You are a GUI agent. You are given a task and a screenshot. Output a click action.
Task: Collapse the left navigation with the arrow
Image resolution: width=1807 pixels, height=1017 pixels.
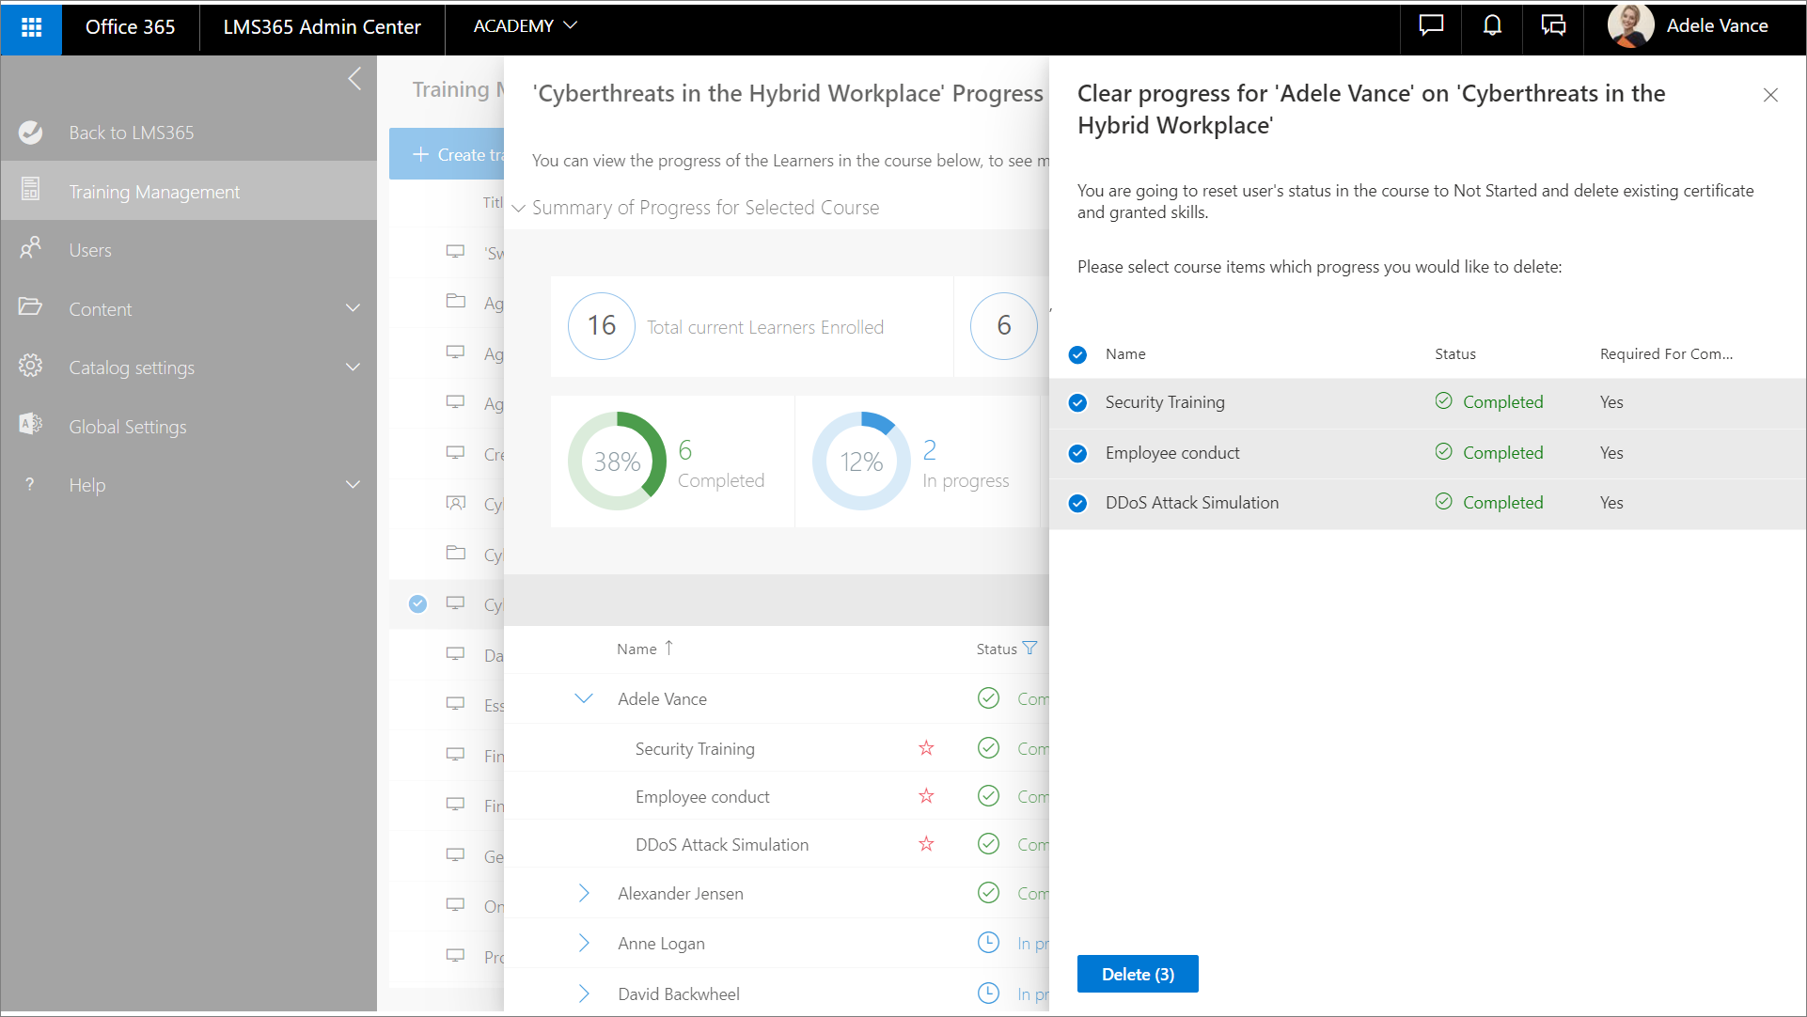pos(354,79)
